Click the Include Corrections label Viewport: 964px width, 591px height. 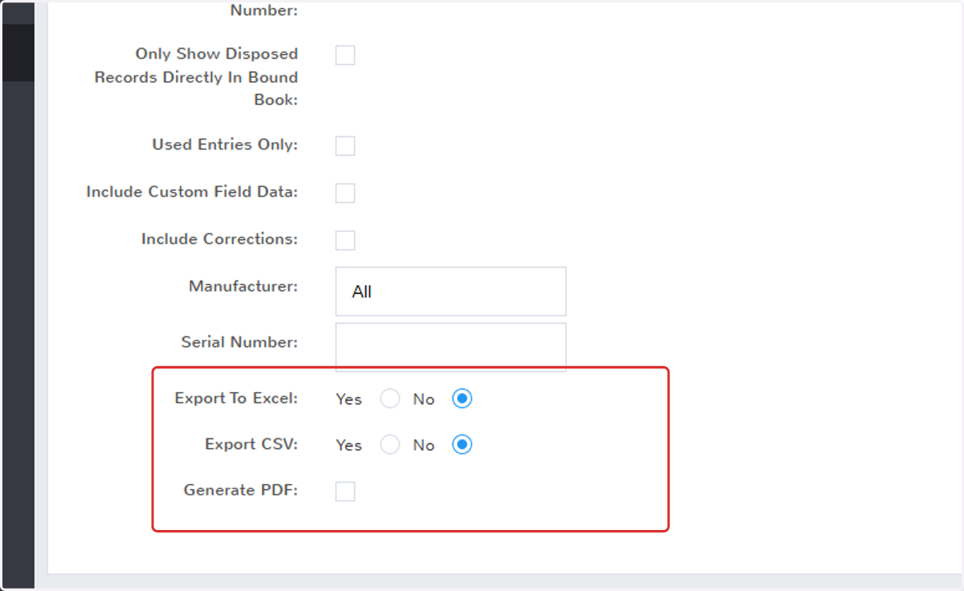pos(219,239)
